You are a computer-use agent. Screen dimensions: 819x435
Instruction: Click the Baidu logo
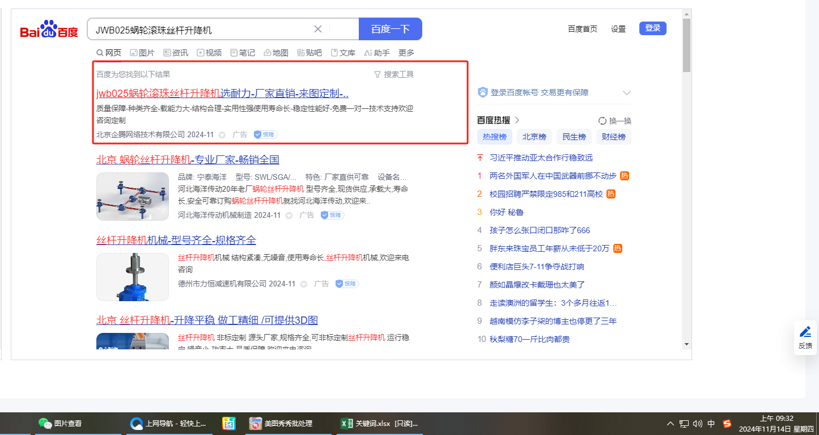tap(49, 30)
